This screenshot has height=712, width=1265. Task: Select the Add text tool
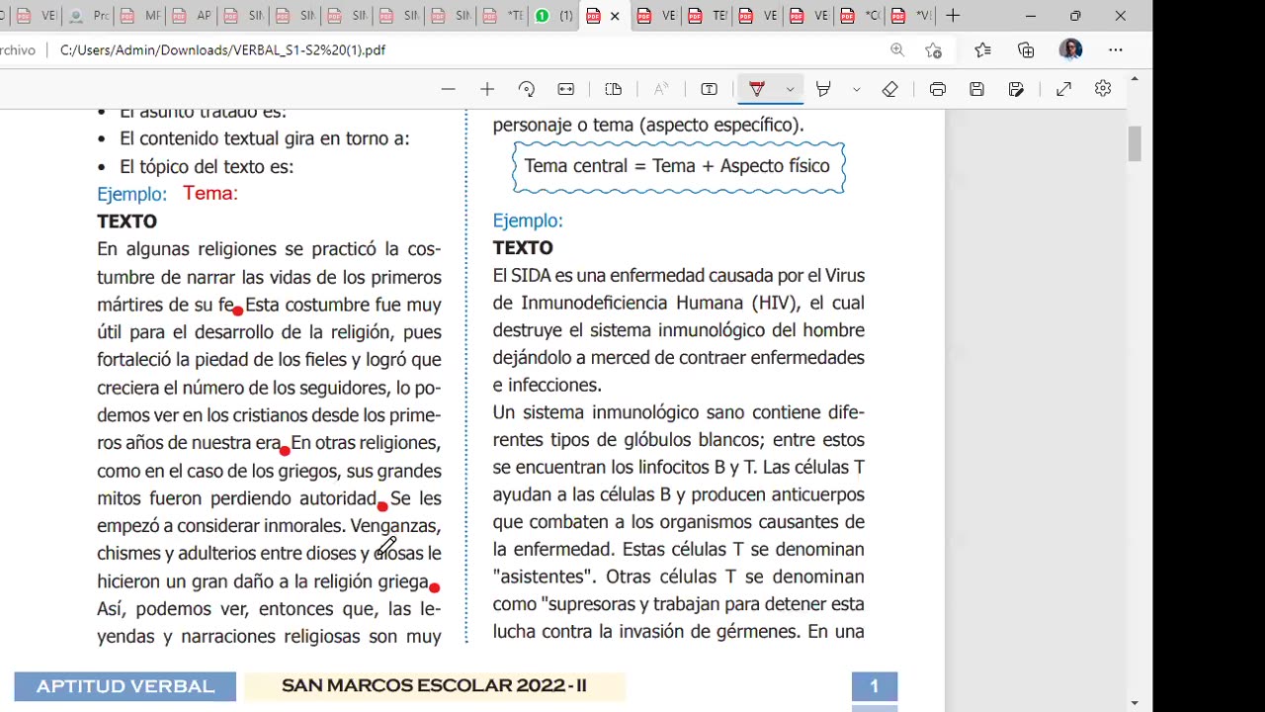tap(709, 89)
